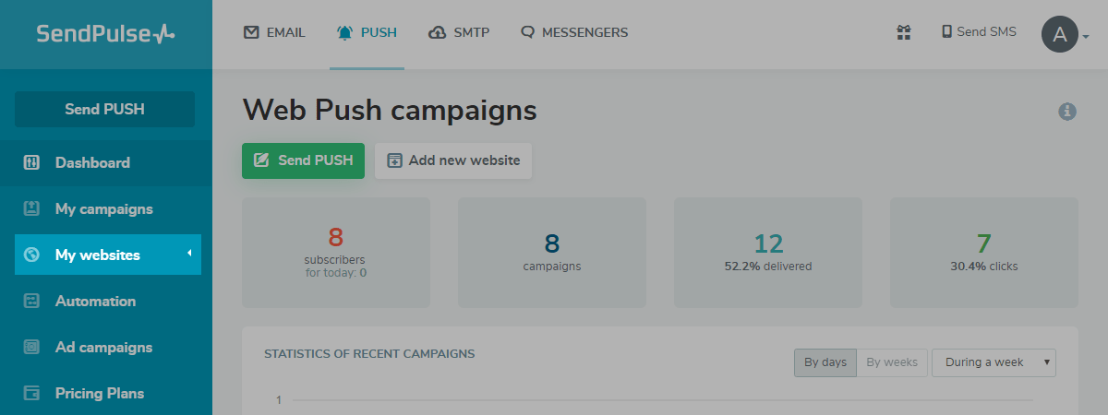Click the 30.4% clicks text

[x=984, y=267]
